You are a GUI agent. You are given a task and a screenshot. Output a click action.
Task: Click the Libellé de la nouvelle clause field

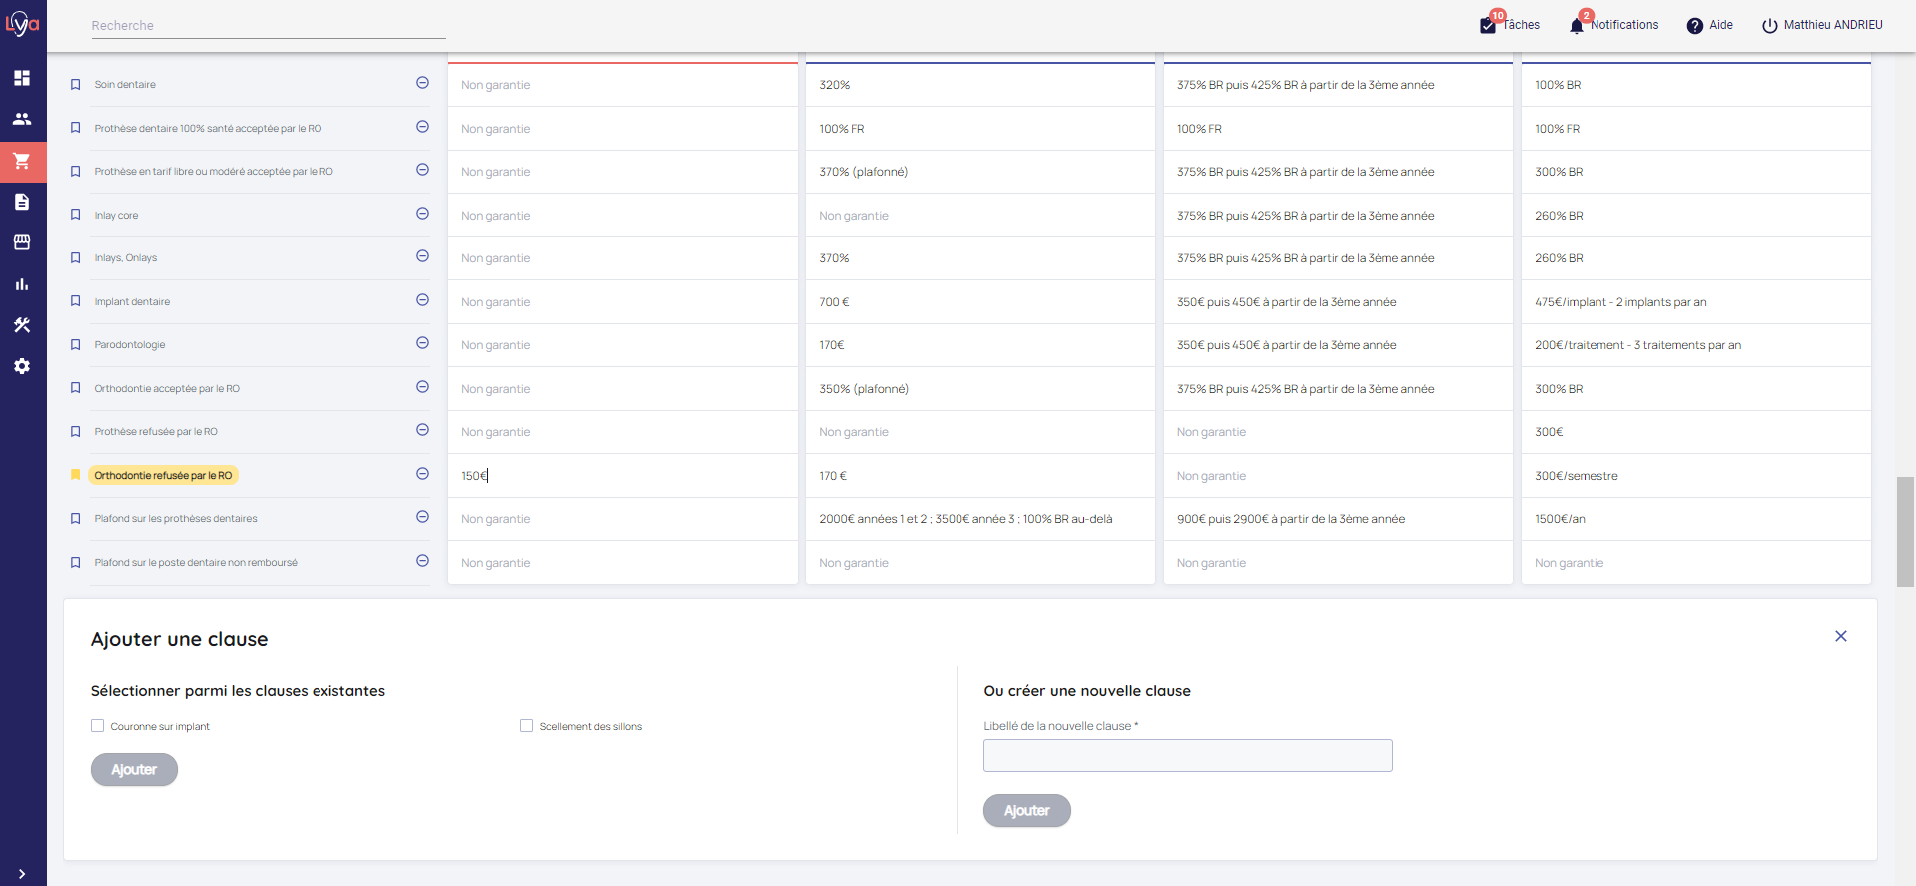(x=1187, y=756)
